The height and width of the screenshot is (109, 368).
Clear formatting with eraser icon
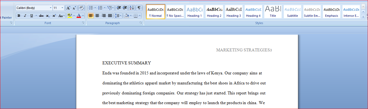81,8
